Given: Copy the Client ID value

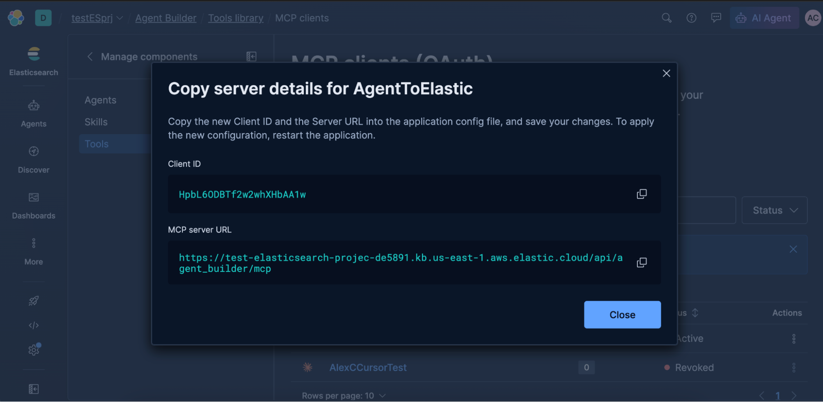Looking at the screenshot, I should (x=641, y=194).
